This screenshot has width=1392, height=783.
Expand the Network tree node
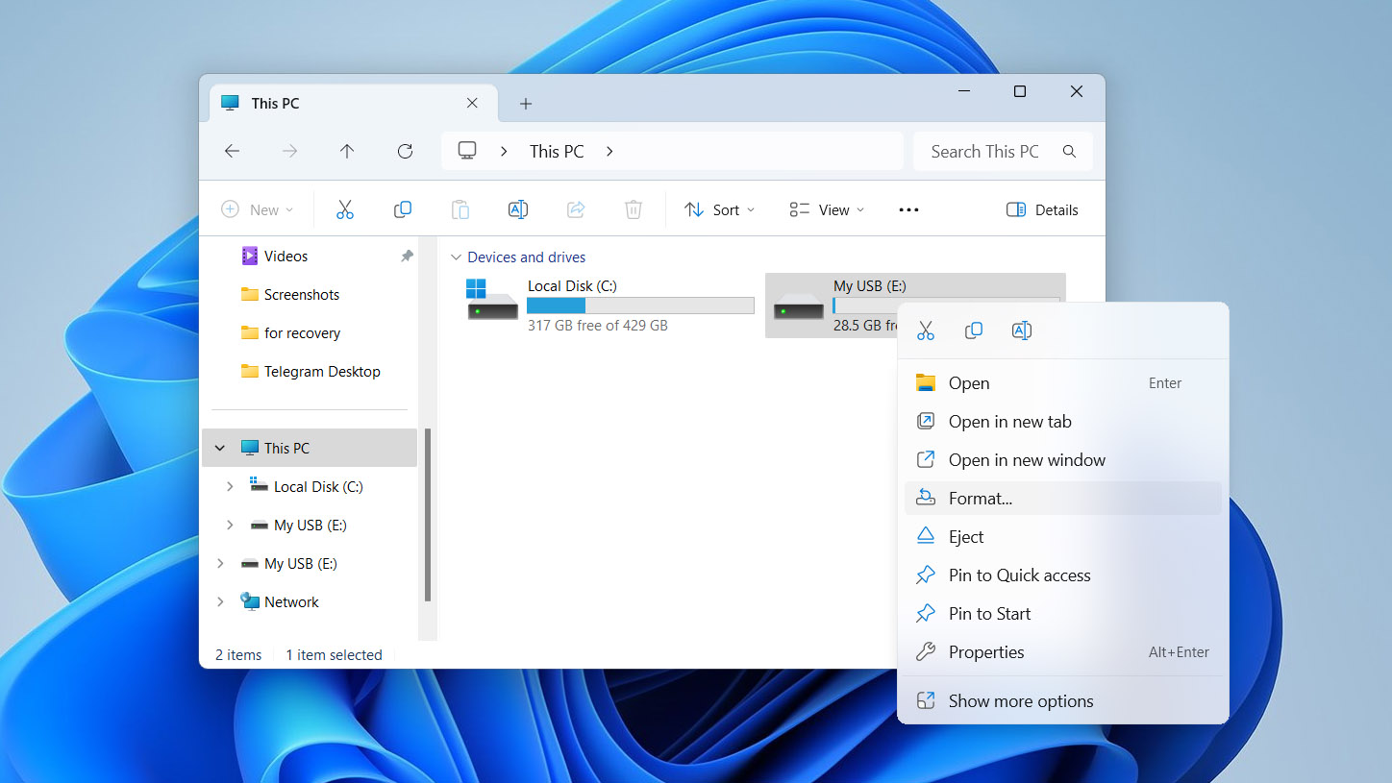pyautogui.click(x=220, y=602)
